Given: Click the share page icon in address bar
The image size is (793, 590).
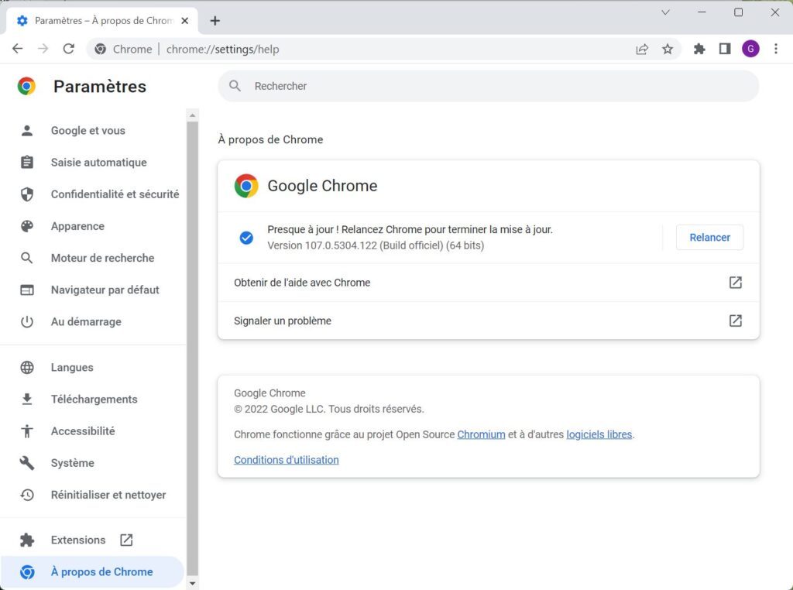Looking at the screenshot, I should [x=642, y=49].
